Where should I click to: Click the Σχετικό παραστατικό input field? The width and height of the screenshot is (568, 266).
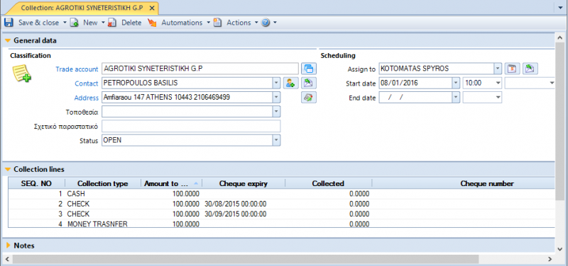pos(191,126)
